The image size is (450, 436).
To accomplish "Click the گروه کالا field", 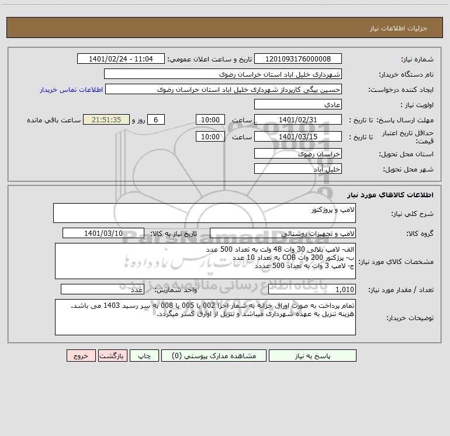I will [283, 233].
